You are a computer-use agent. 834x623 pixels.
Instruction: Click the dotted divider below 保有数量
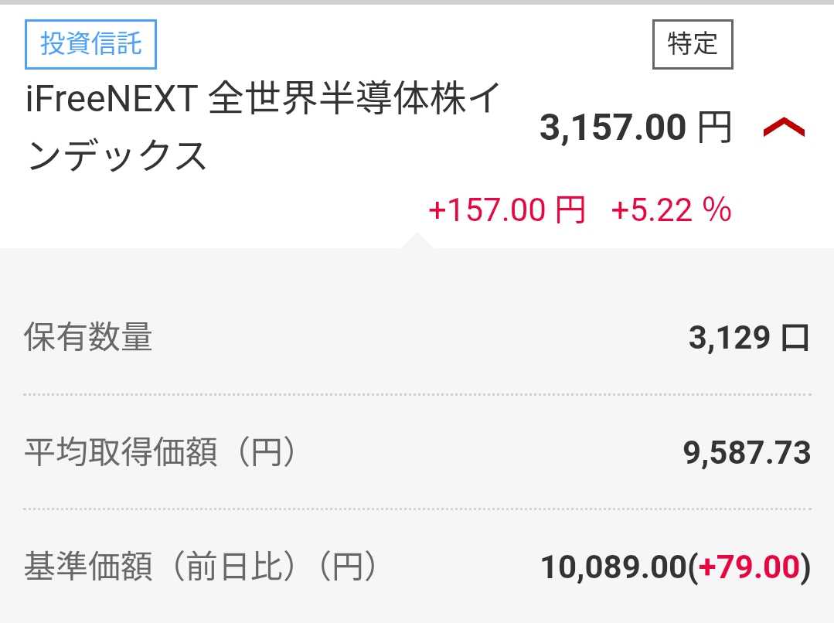417,394
